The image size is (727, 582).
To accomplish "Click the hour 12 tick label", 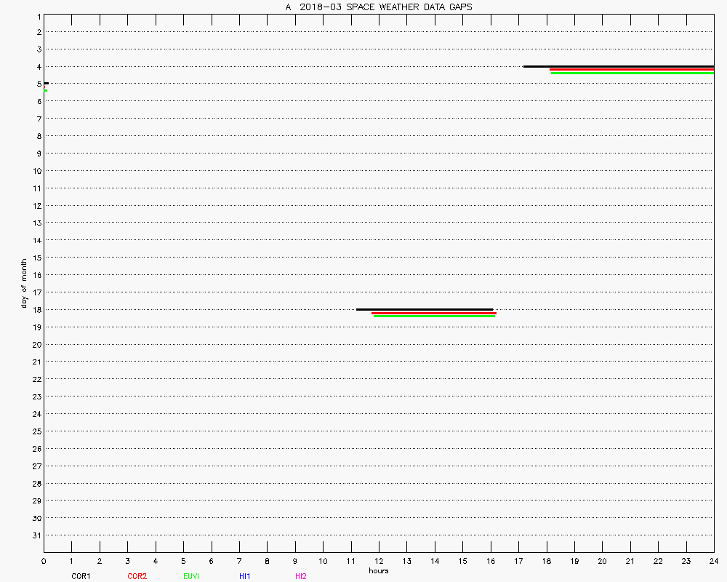I will tap(379, 561).
